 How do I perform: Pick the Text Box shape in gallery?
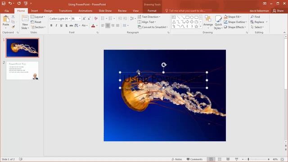coord(174,17)
